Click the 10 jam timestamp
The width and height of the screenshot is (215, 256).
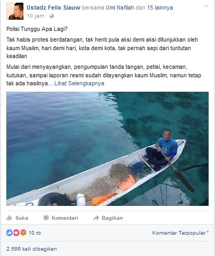point(35,16)
